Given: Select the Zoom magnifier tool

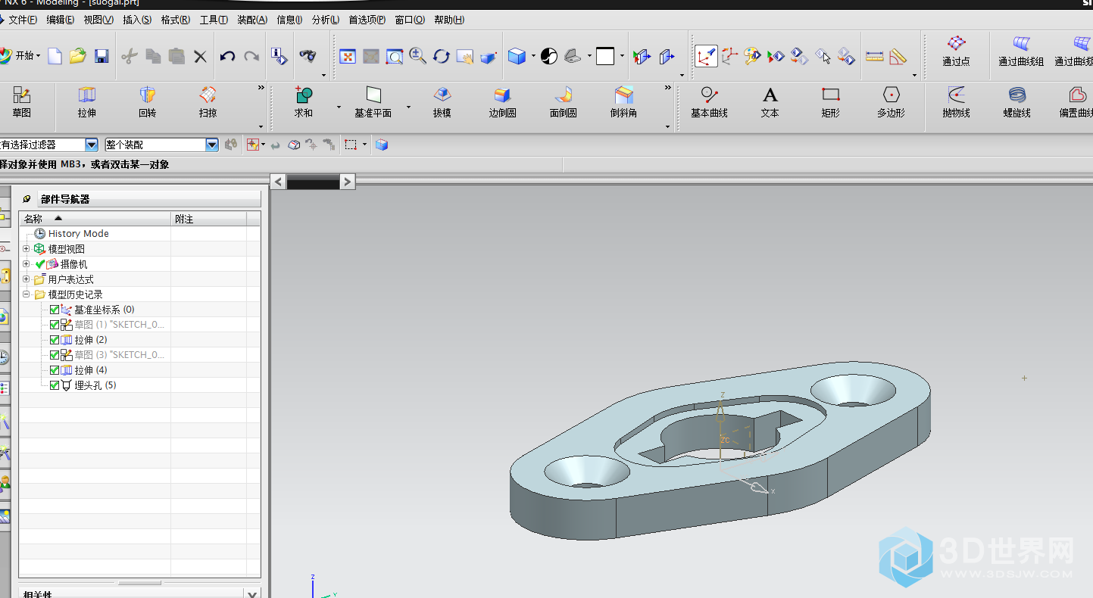Looking at the screenshot, I should point(417,56).
